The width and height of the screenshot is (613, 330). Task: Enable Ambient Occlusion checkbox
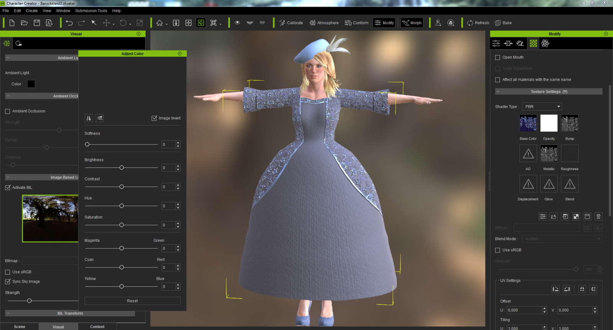(x=7, y=111)
